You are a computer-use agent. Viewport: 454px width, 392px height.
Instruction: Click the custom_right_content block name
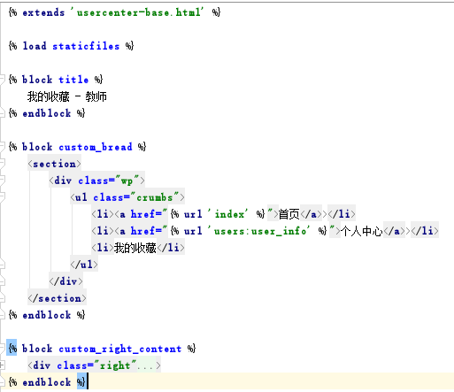click(x=120, y=349)
